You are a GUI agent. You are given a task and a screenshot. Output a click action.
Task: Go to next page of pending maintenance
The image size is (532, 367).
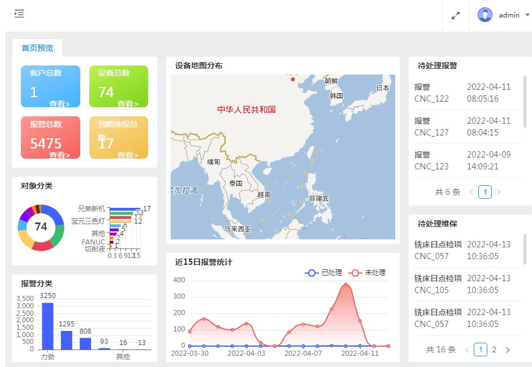click(508, 350)
